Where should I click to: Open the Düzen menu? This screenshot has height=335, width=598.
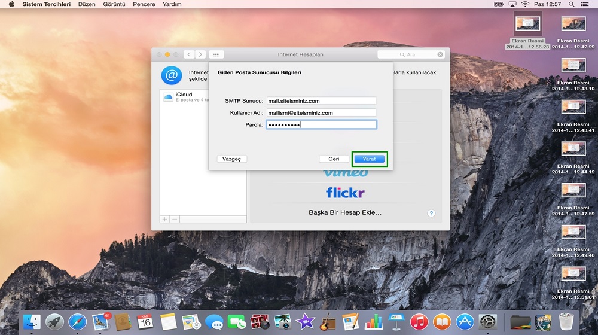click(87, 4)
